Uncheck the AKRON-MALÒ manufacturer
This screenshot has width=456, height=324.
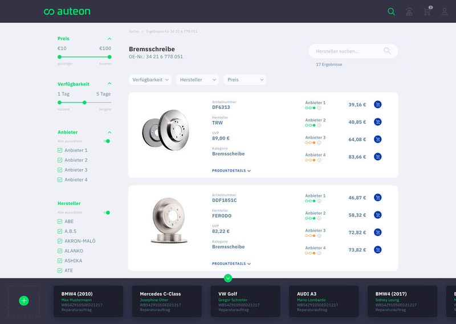coord(60,241)
